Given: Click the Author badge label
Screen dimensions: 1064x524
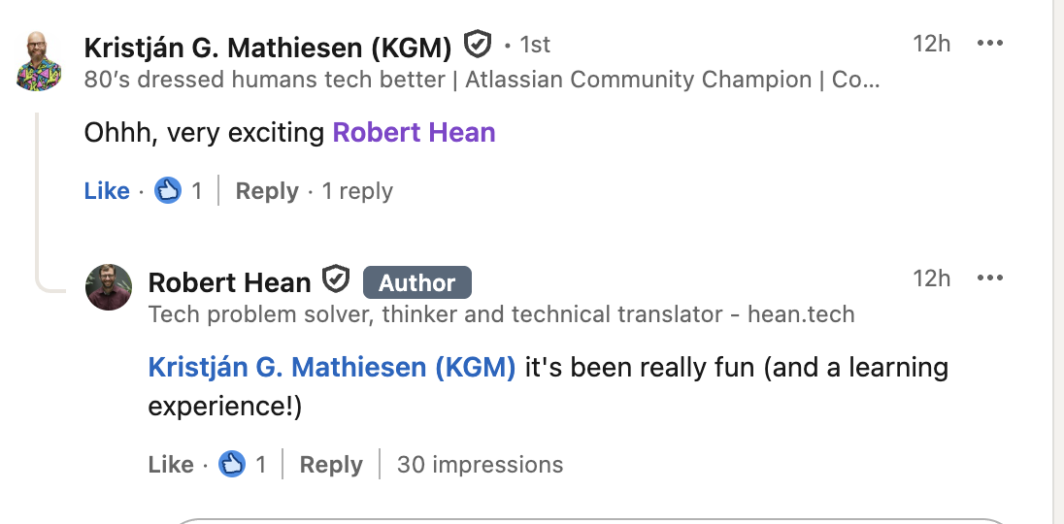Looking at the screenshot, I should tap(416, 282).
